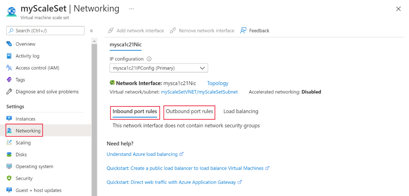Click the Activity log icon
409x196 pixels.
coord(9,56)
